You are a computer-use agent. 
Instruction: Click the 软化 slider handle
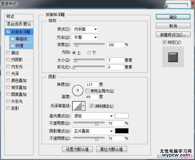74,68
